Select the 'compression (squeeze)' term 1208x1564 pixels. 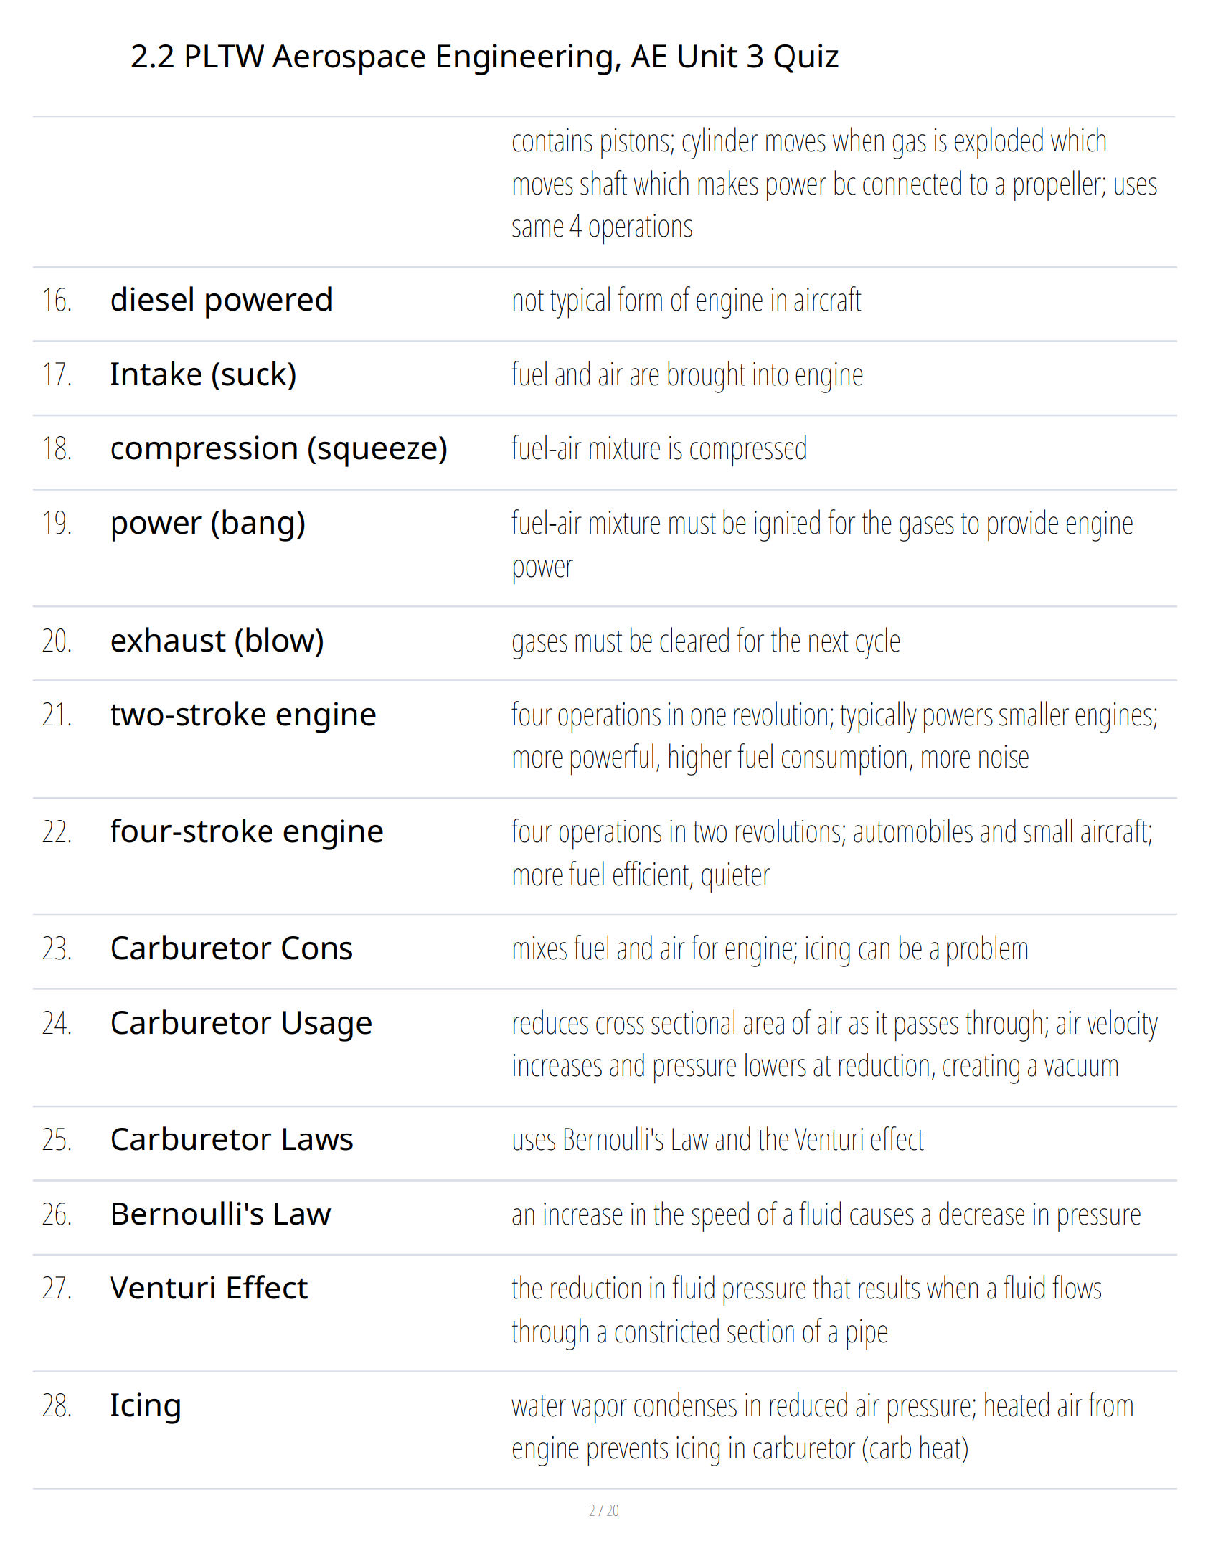278,449
